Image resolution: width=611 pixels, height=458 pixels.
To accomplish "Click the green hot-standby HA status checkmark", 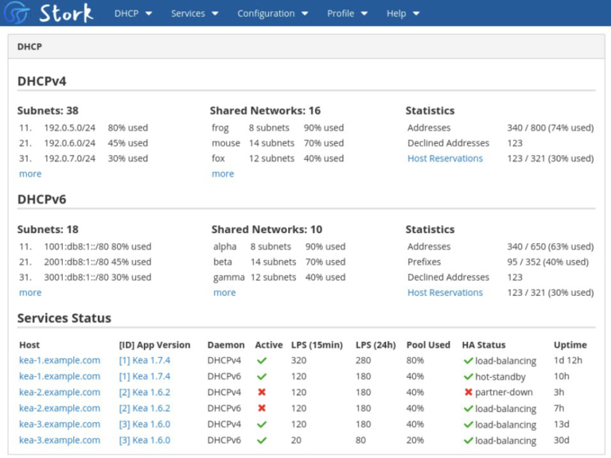I will pyautogui.click(x=468, y=377).
